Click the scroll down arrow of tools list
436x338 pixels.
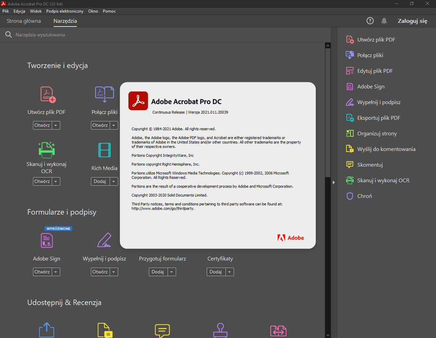[328, 335]
